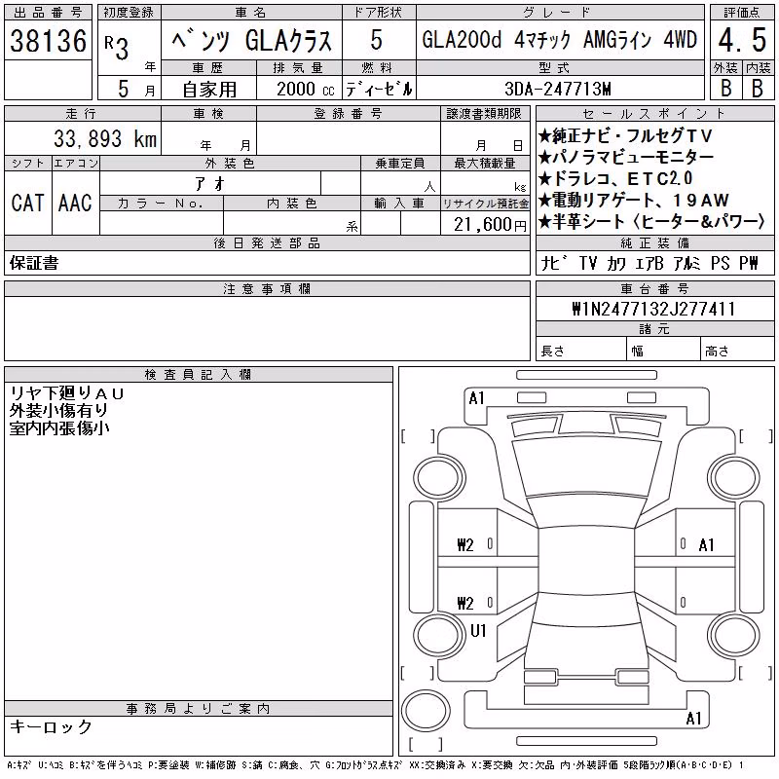The height and width of the screenshot is (779, 779).
Task: Select the model code 3DA-247713M
Action: (x=557, y=89)
